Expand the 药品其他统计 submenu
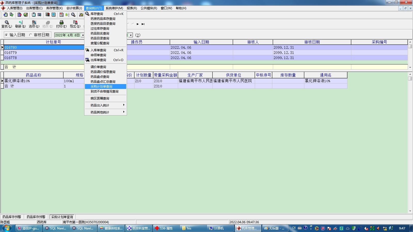Viewport: 413px width, 232px height. tap(106, 112)
